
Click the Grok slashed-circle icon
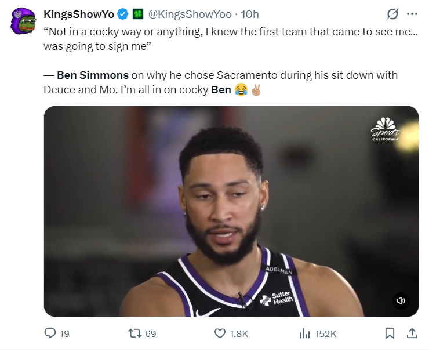coord(392,14)
